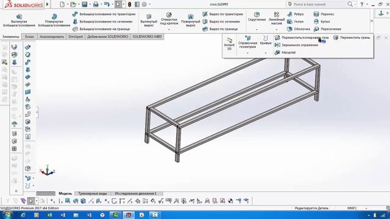Toggle Instant 3D mode
The image size is (390, 219).
coord(229,43)
